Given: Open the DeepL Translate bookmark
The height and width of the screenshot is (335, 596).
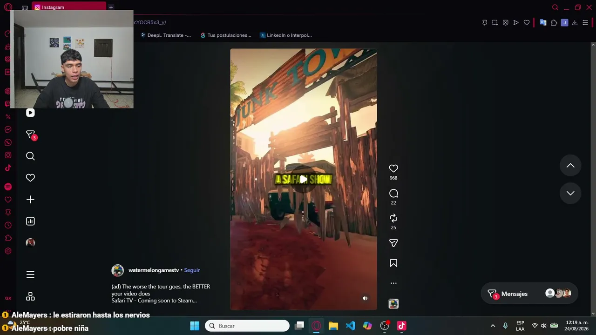Looking at the screenshot, I should click(x=166, y=35).
